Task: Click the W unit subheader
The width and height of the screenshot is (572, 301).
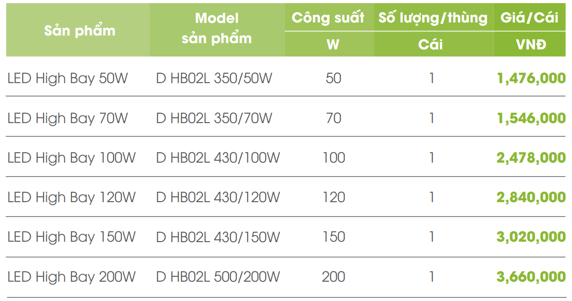Action: click(333, 45)
